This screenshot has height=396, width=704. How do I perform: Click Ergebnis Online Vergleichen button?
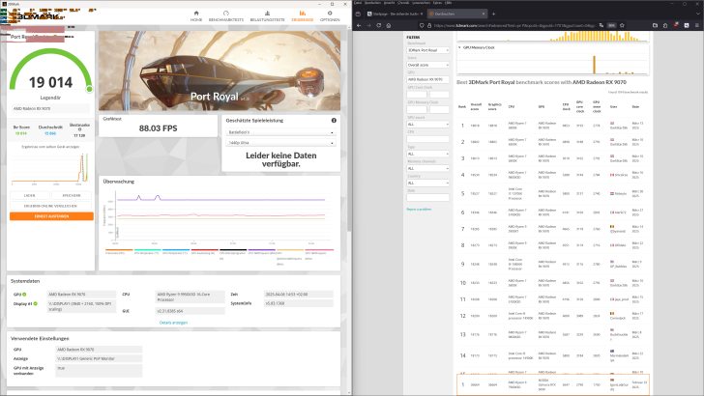(51, 206)
